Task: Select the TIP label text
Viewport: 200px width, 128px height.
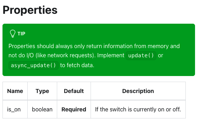Action: coord(21,34)
